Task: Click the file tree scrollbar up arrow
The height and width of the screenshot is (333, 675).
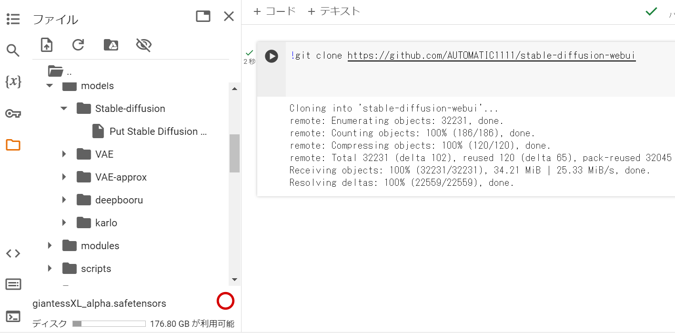Action: [234, 89]
